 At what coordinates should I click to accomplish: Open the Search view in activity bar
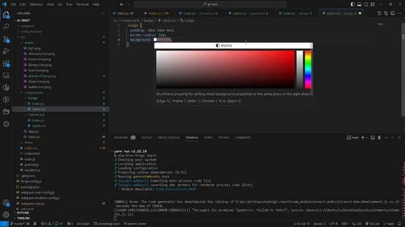tap(6, 26)
